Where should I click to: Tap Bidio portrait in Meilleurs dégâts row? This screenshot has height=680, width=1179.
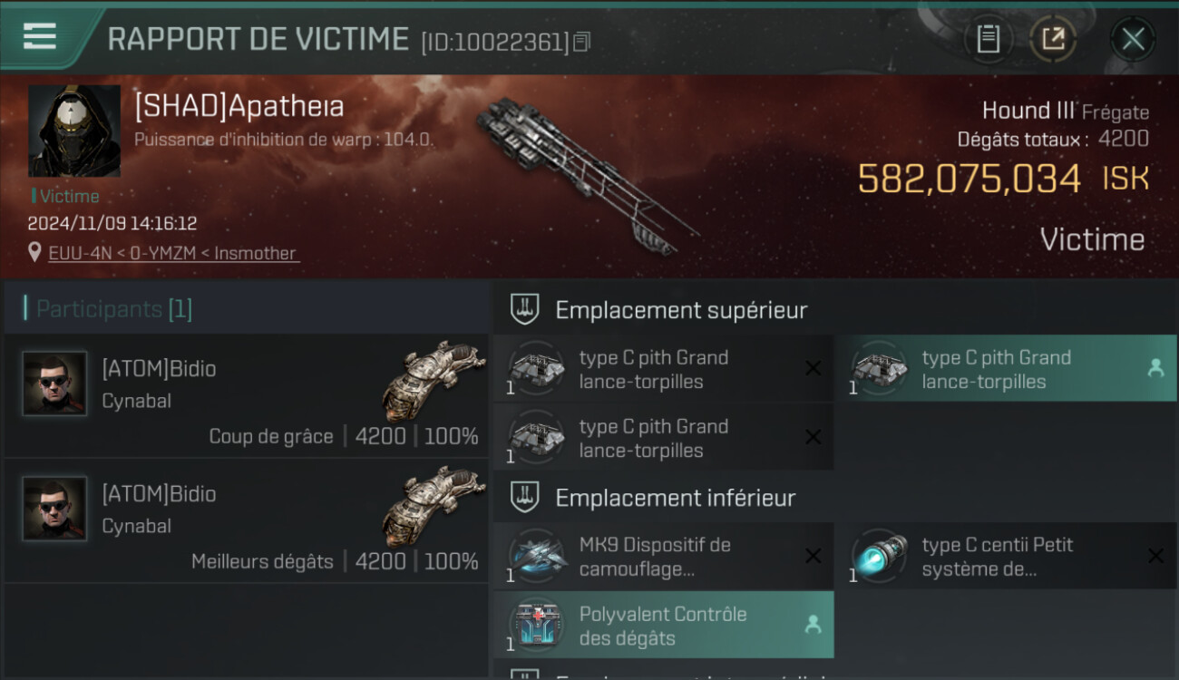click(x=54, y=509)
